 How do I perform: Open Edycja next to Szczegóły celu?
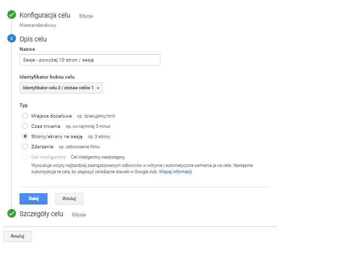(x=79, y=215)
